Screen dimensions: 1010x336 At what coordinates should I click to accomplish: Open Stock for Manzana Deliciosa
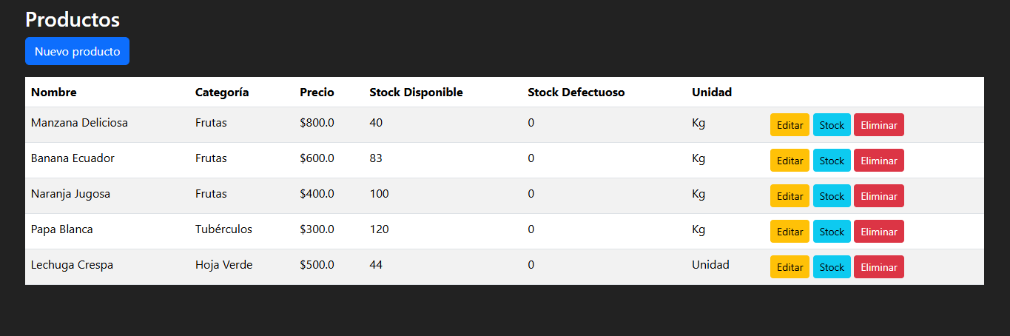coord(832,125)
